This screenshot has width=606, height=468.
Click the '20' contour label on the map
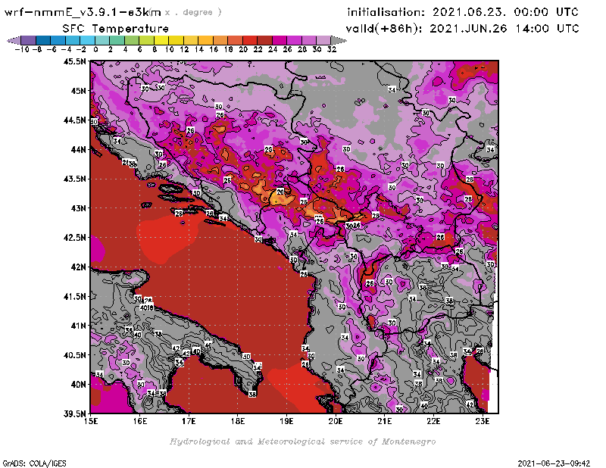[280, 192]
